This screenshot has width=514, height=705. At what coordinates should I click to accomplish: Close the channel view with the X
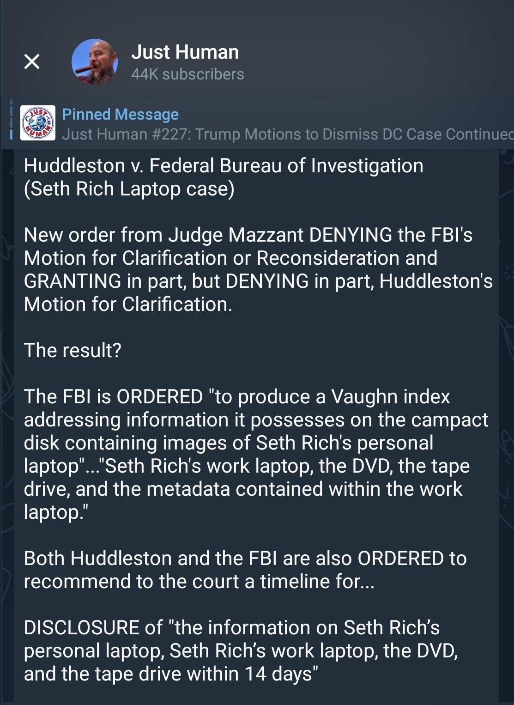[32, 61]
